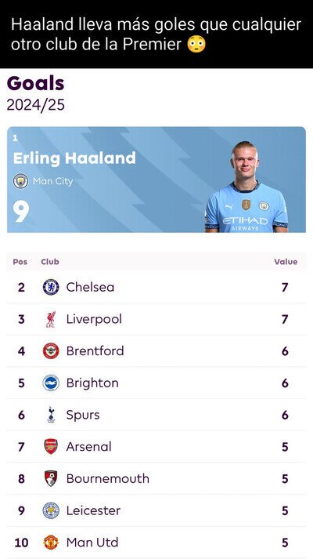This screenshot has height=559, width=313.
Task: Open the Liverpool club name link
Action: tap(94, 319)
